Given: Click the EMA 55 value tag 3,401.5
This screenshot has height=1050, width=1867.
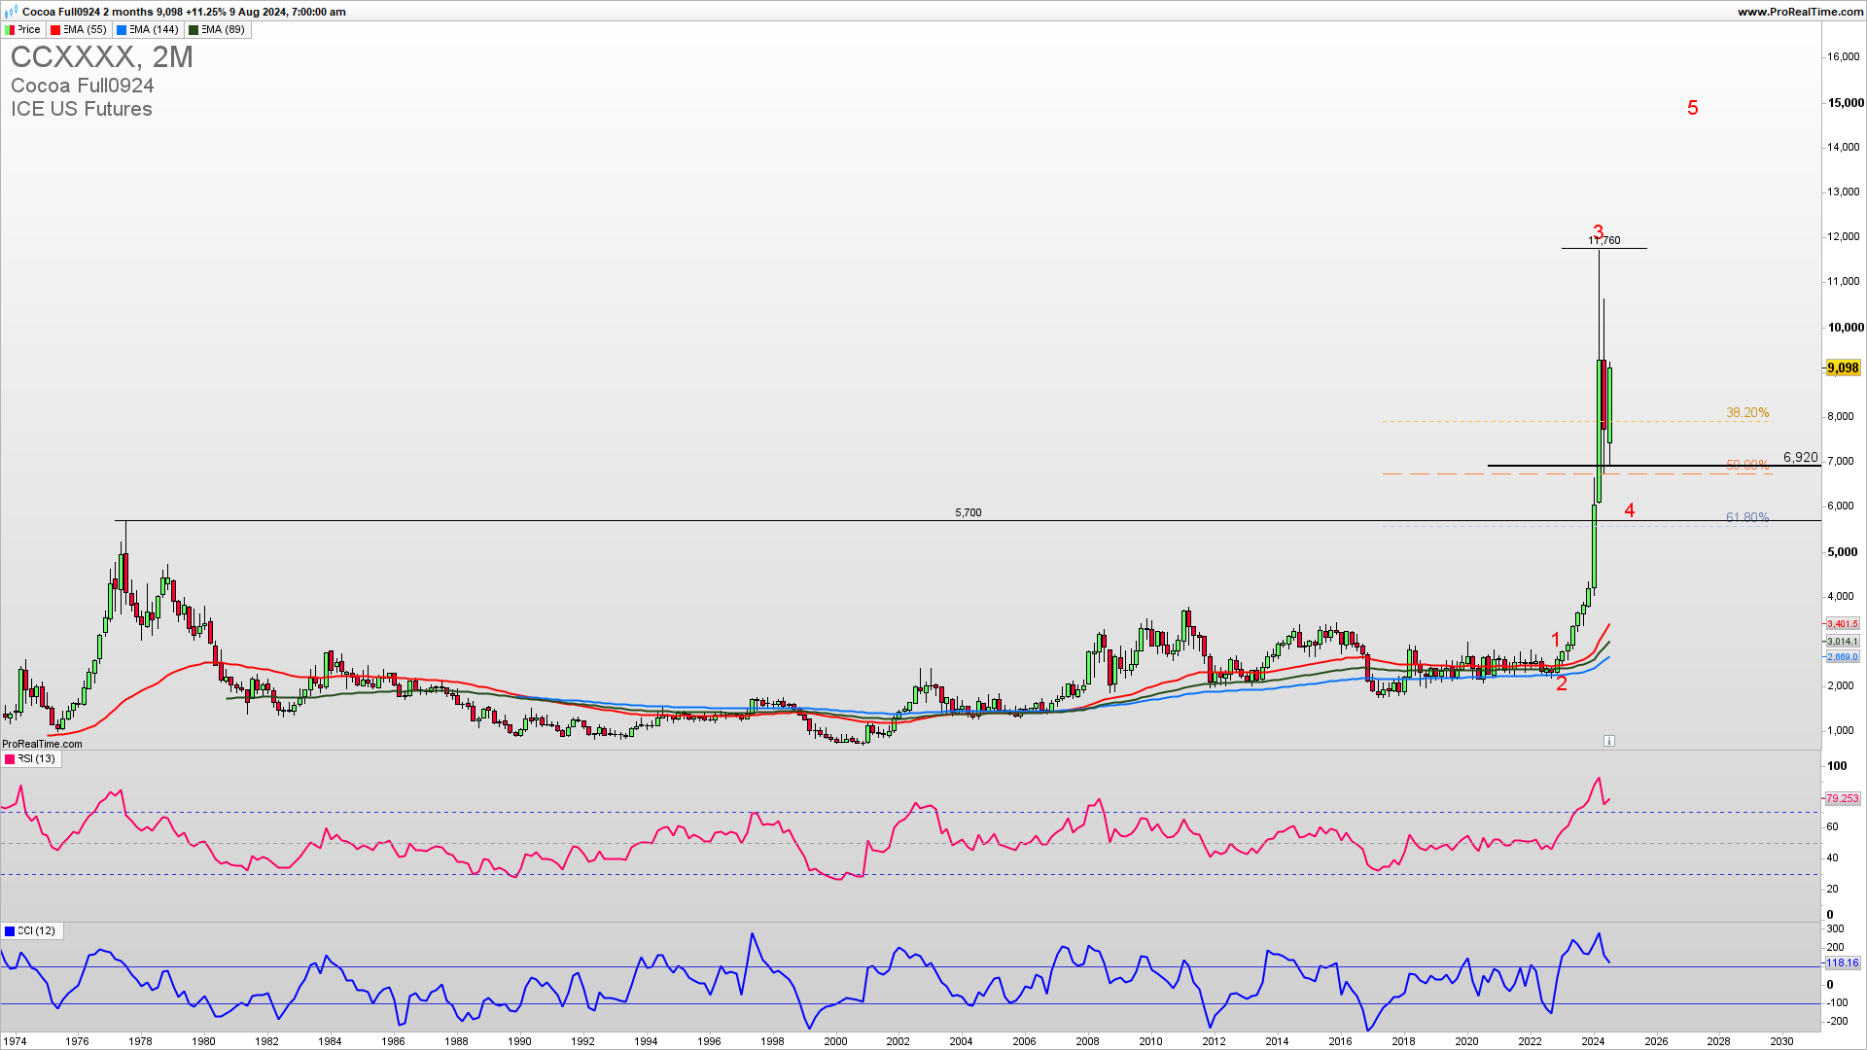Looking at the screenshot, I should tap(1843, 624).
